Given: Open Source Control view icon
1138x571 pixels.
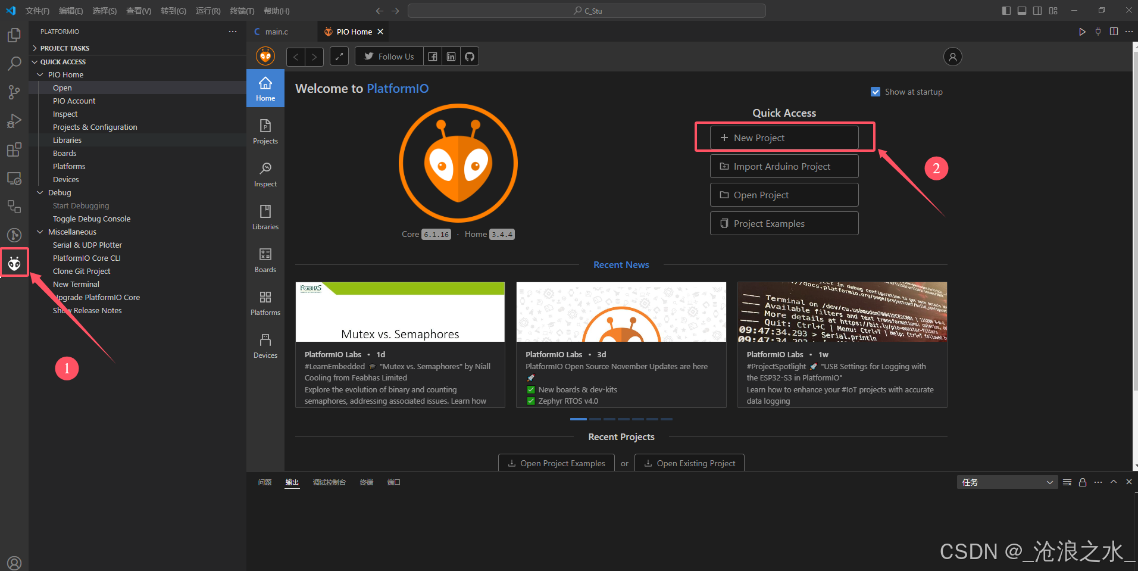Looking at the screenshot, I should 14,92.
